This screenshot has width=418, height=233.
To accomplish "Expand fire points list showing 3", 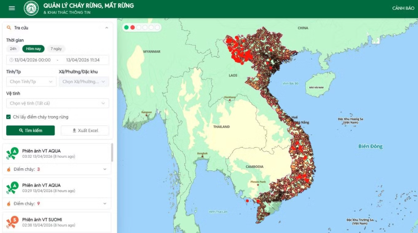I will (x=105, y=169).
